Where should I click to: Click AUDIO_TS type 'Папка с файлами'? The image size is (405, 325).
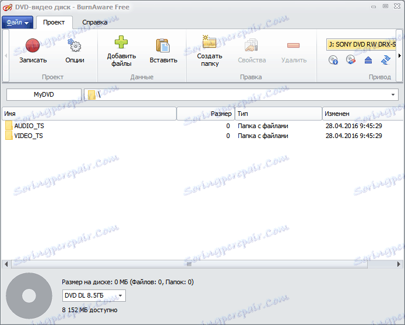coord(263,126)
